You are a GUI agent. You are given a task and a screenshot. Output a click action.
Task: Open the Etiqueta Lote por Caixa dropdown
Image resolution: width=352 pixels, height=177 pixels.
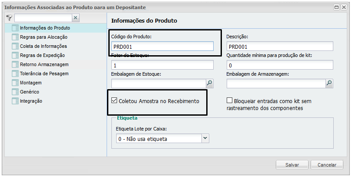205,138
